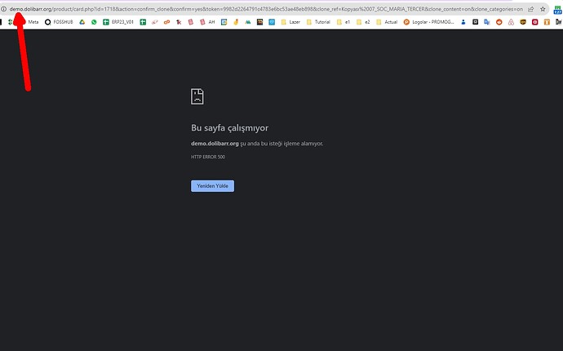Click the site information icon in address bar
The image size is (563, 351).
(x=3, y=9)
